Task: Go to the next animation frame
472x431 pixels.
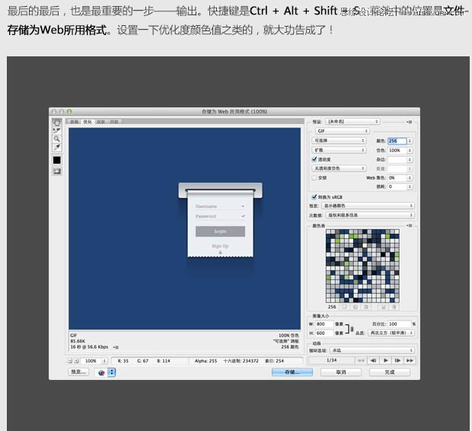Action: pos(397,360)
